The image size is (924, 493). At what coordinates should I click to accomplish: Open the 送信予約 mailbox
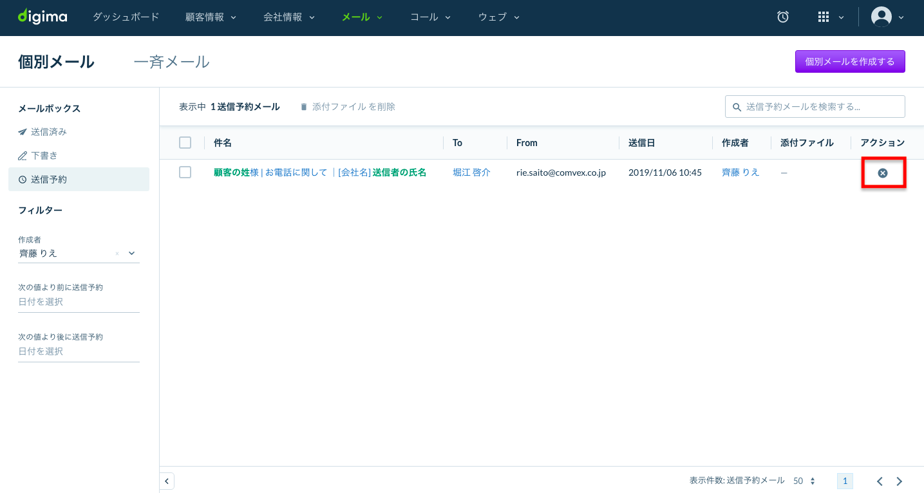[x=79, y=180]
